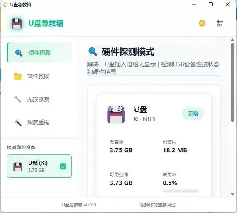Click the yellow folder icon beside 文件救援
The image size is (237, 213).
(18, 76)
